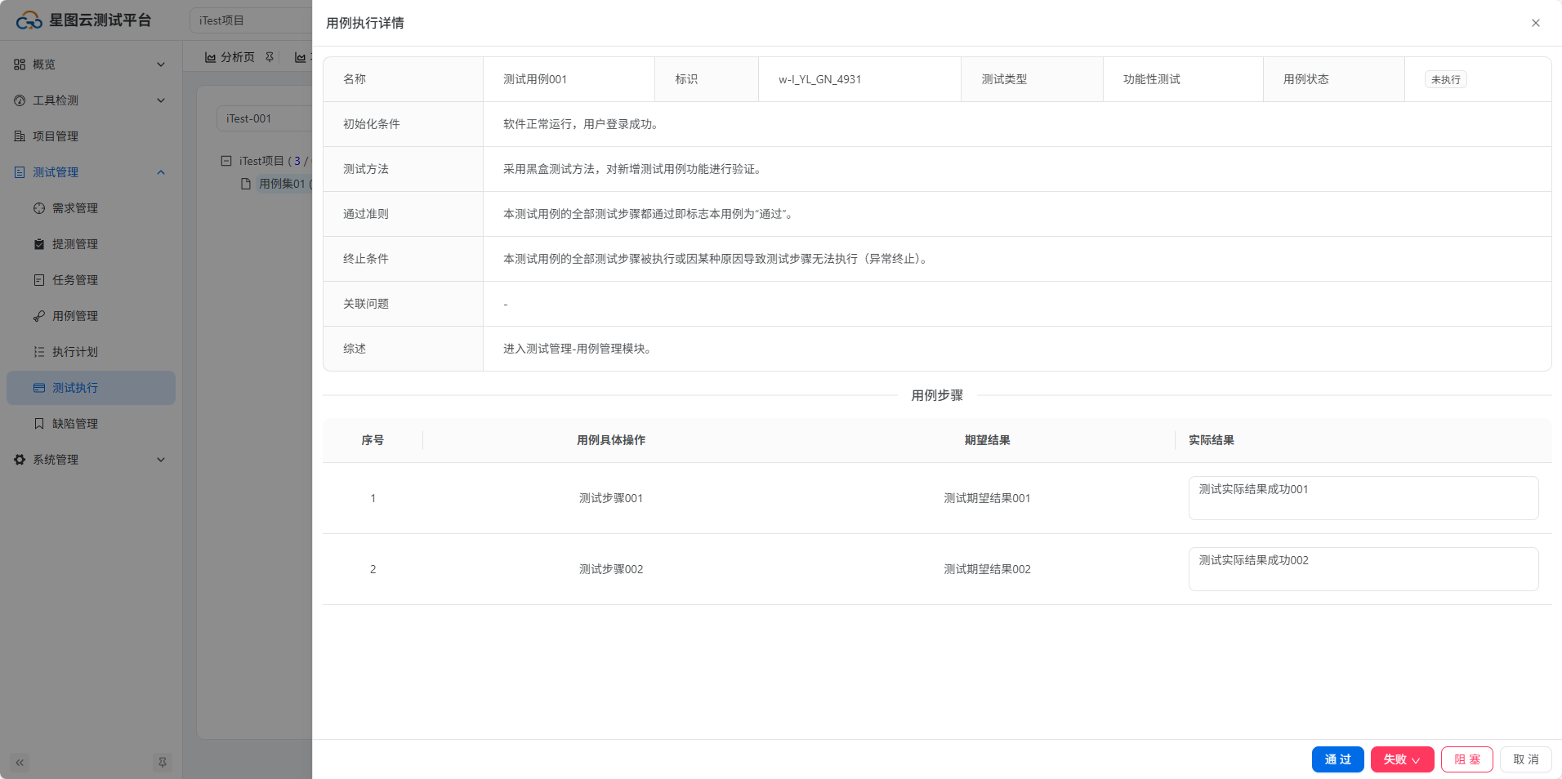The image size is (1562, 779).
Task: Click the sidebar collapse double-arrow icon
Action: (x=20, y=763)
